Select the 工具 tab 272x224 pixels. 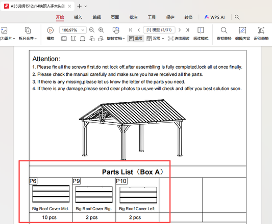[152, 17]
